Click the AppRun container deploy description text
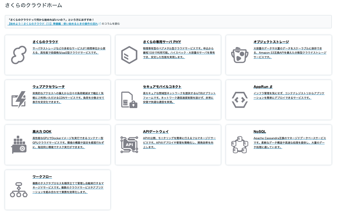Screen dimensions: 339x221 coord(289,95)
